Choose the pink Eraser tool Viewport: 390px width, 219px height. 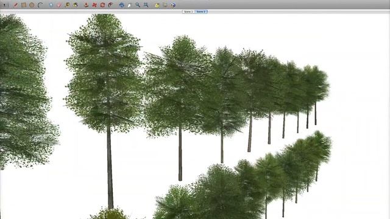tap(59, 5)
